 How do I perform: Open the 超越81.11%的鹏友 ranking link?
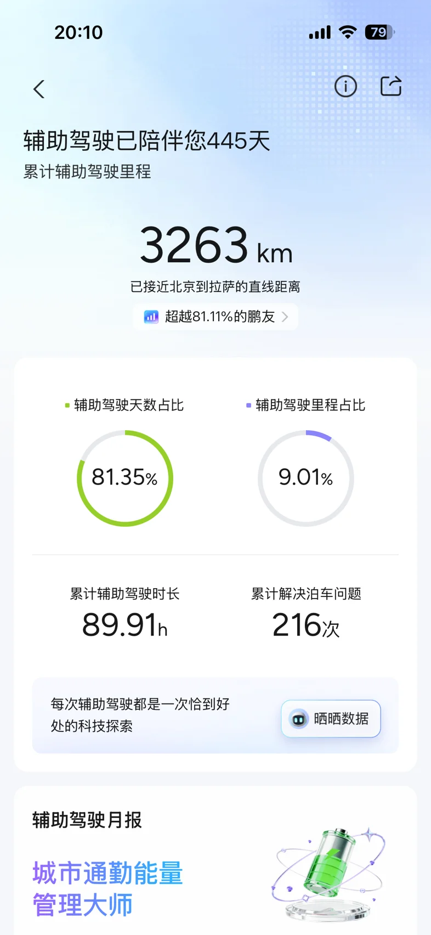tap(219, 317)
